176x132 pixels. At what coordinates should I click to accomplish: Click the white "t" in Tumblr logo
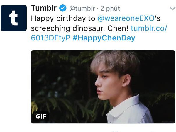[14, 18]
